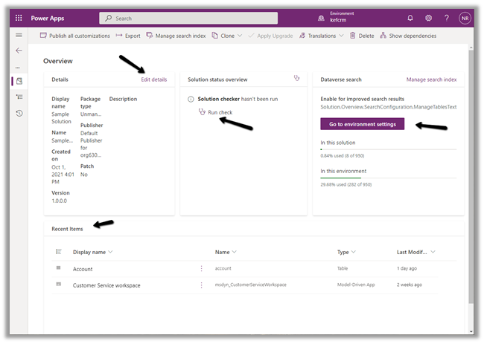Select the Overview sidebar icon

pyautogui.click(x=19, y=81)
